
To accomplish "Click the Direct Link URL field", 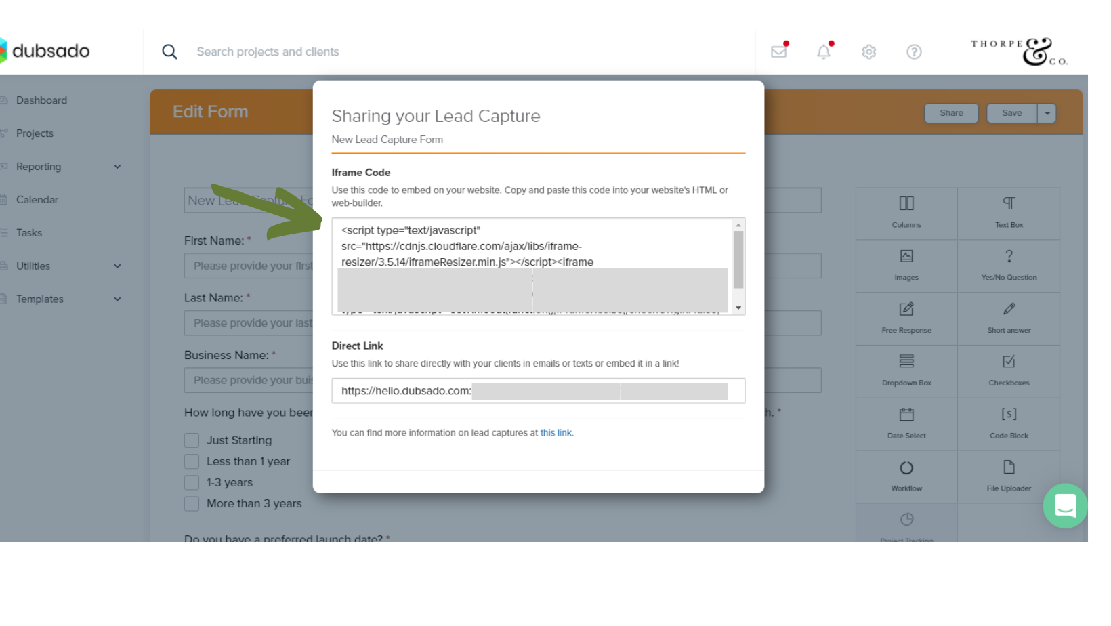I will (x=539, y=391).
